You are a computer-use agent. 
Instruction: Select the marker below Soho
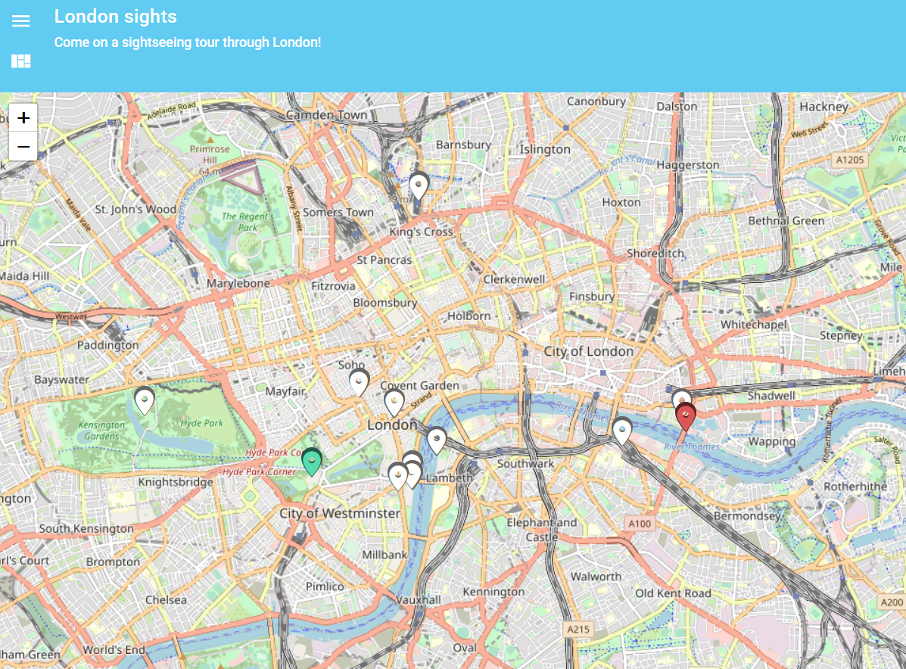359,382
